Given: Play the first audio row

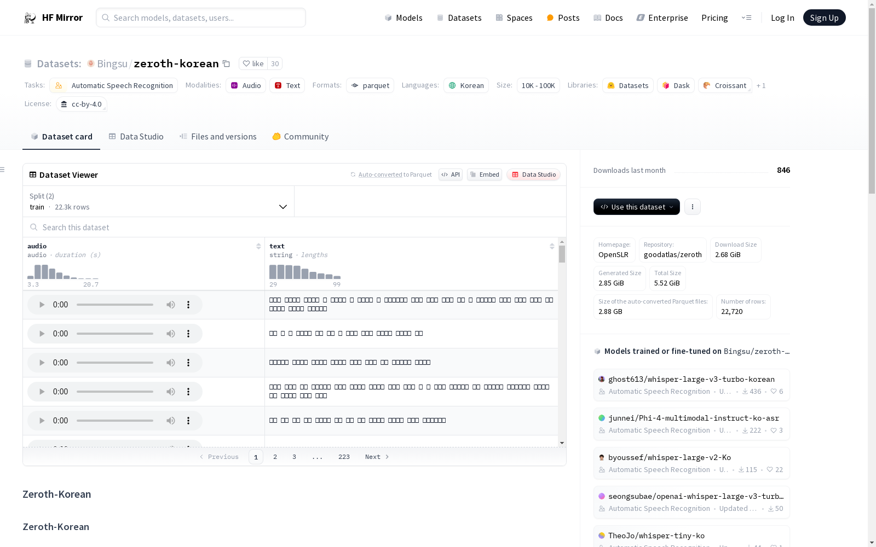Looking at the screenshot, I should point(42,305).
